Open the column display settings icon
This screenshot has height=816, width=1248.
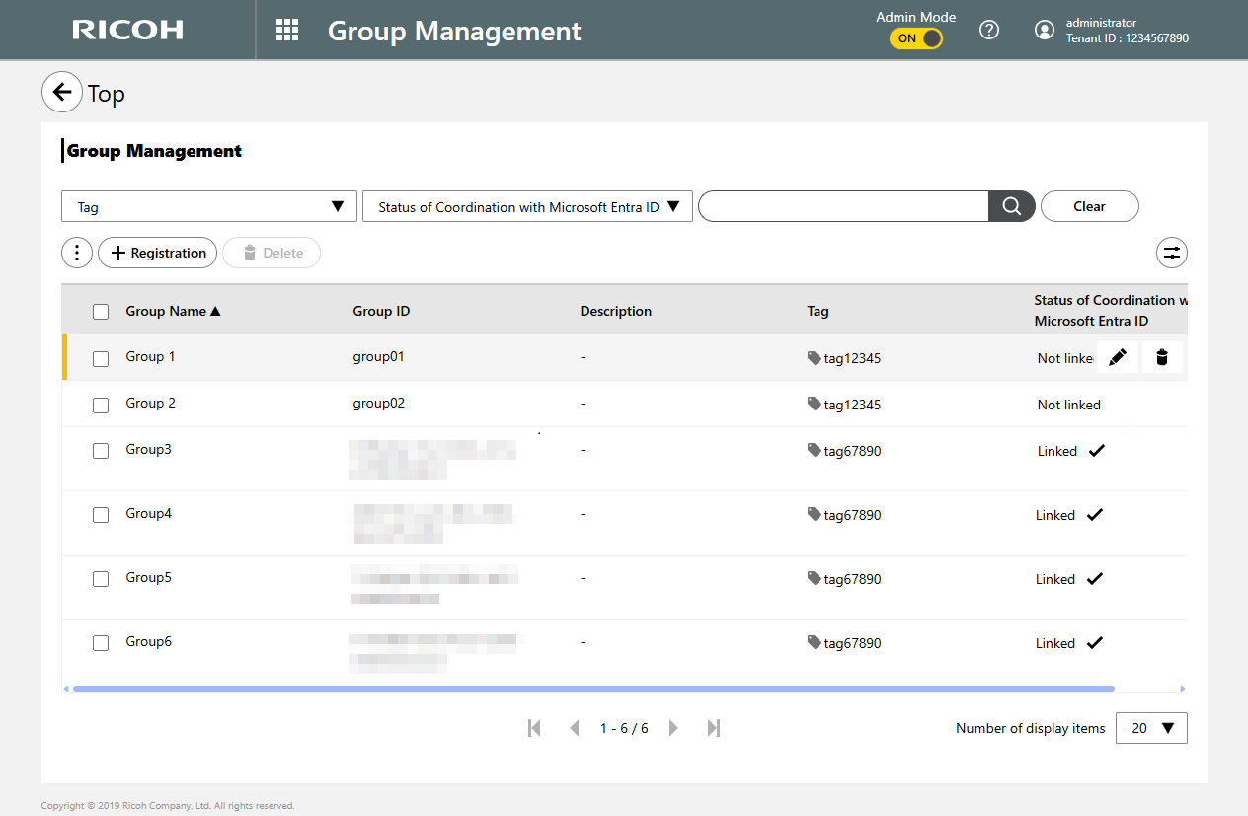click(1171, 253)
